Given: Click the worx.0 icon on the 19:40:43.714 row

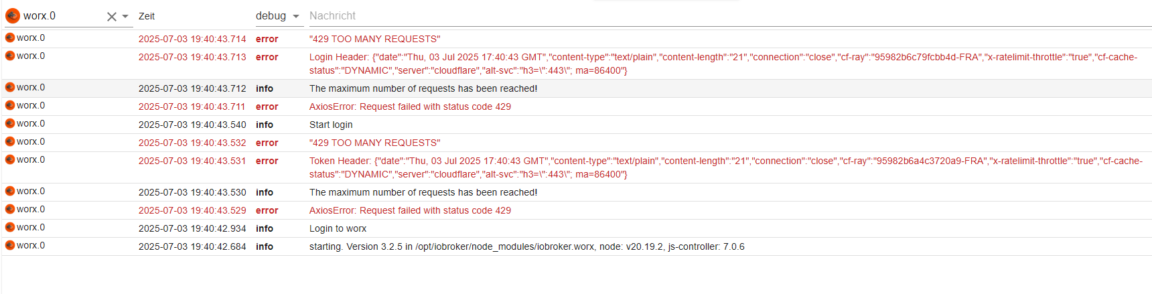Looking at the screenshot, I should click(x=10, y=38).
